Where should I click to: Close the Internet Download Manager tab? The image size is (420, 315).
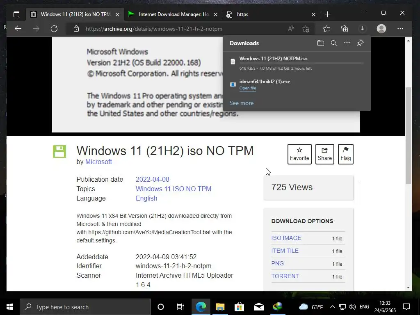(215, 14)
